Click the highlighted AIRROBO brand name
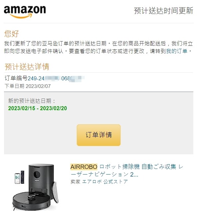 pyautogui.click(x=84, y=167)
